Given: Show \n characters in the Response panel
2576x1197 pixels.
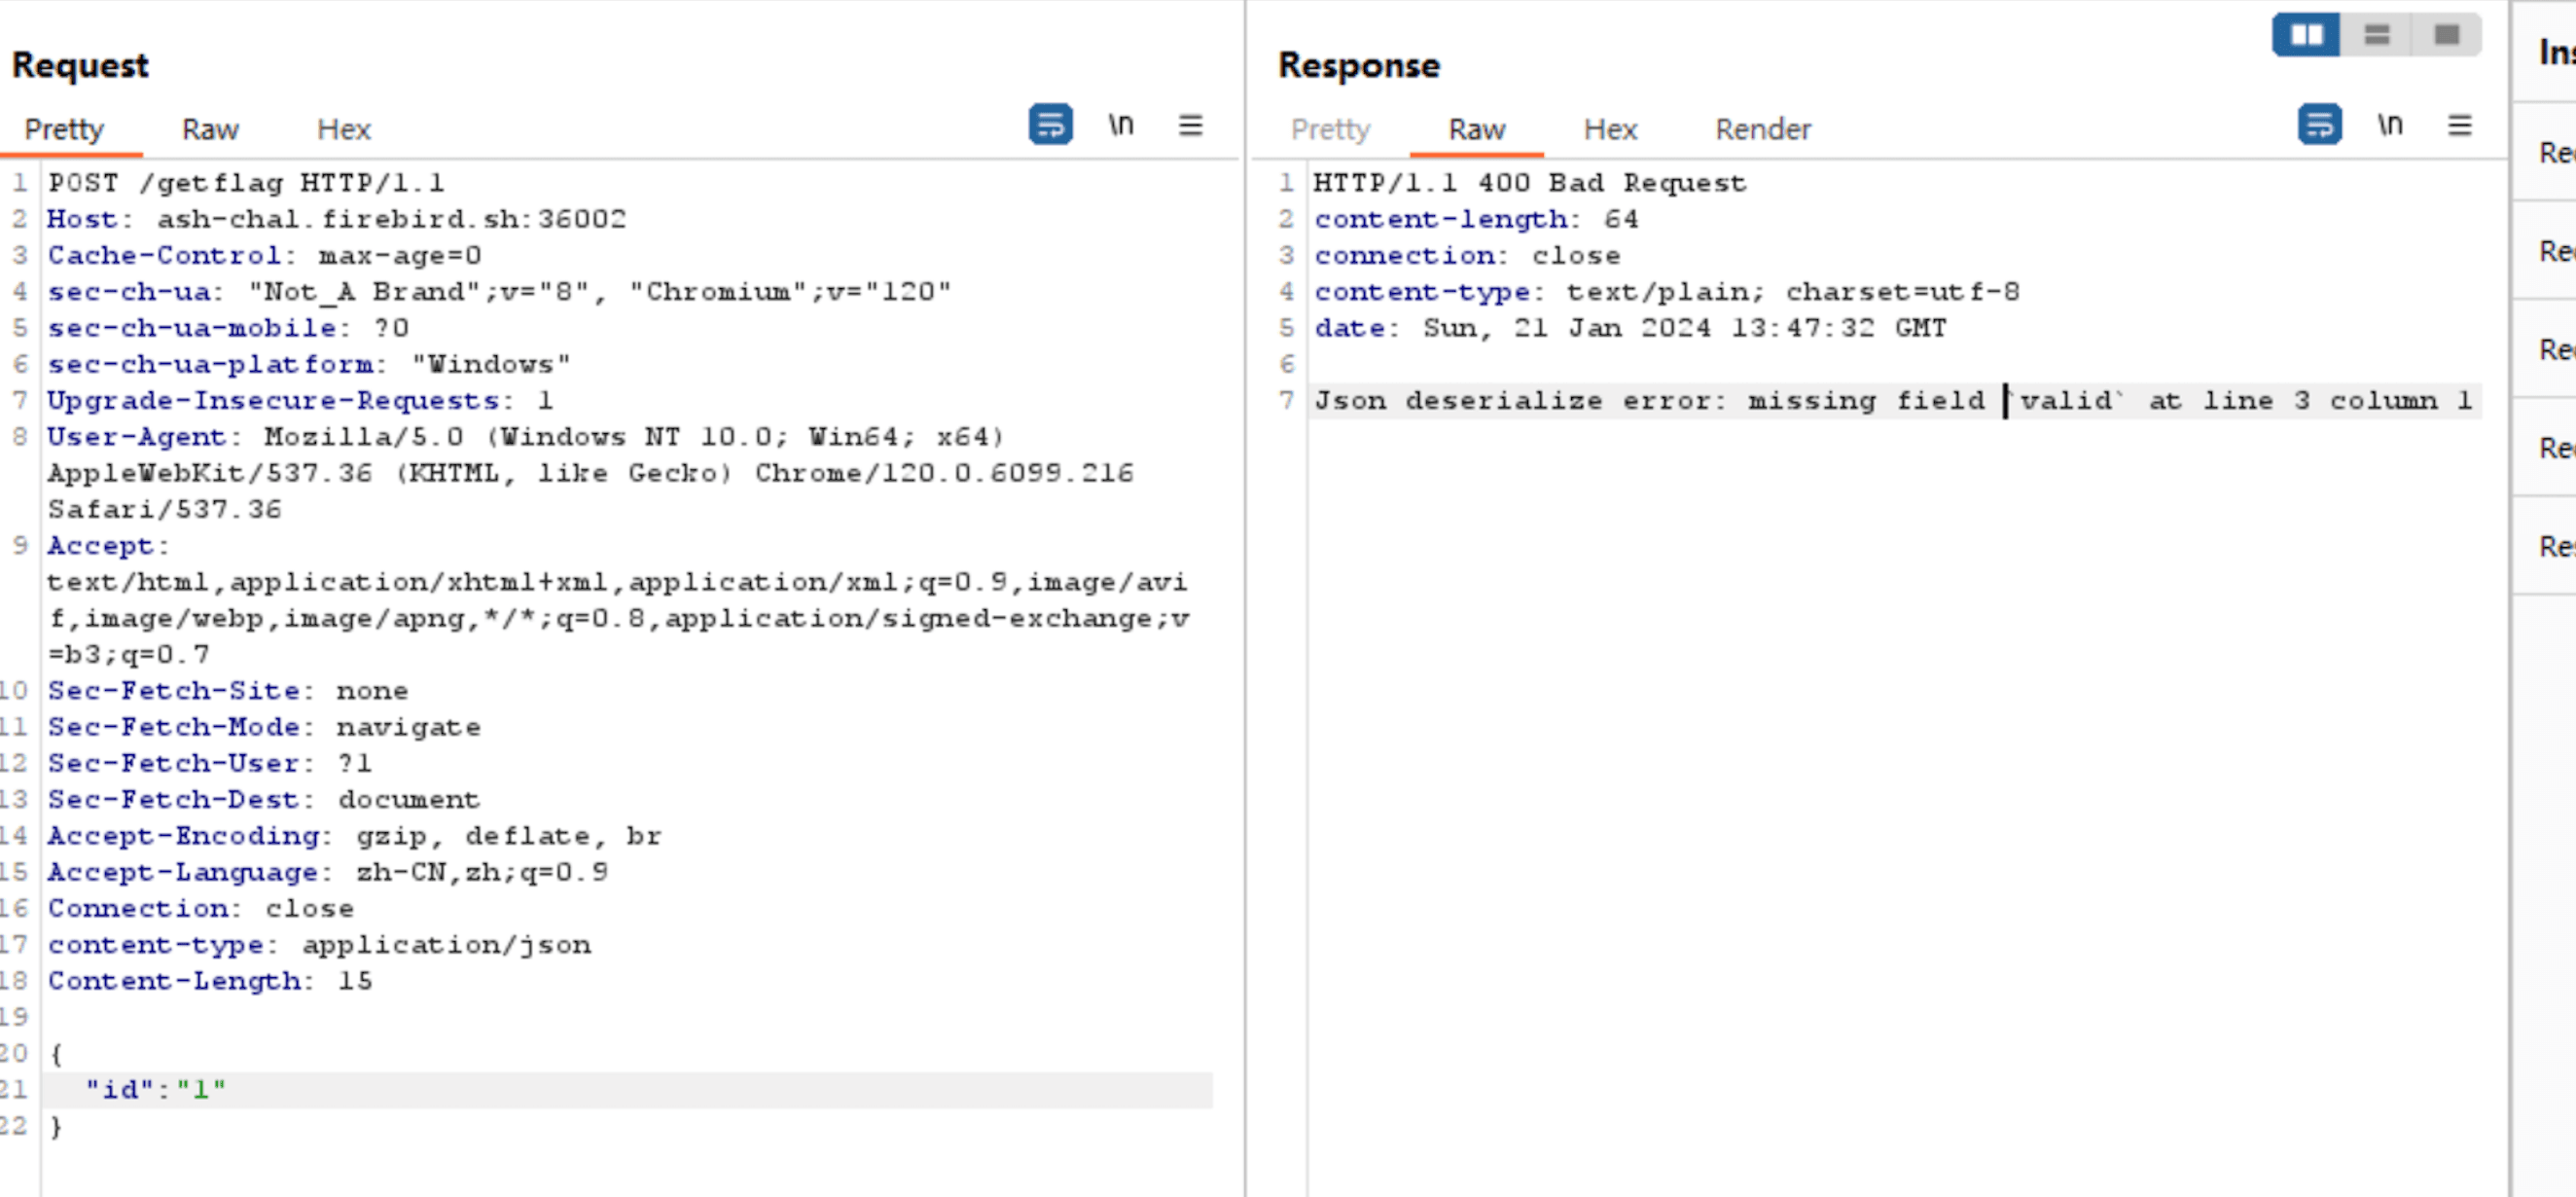Looking at the screenshot, I should pos(2390,124).
